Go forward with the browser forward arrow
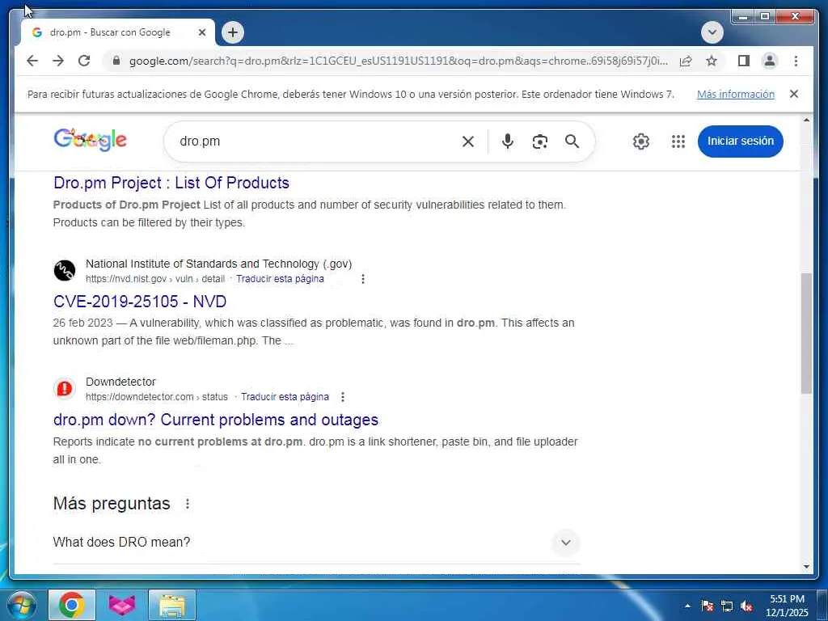This screenshot has height=621, width=828. [x=58, y=61]
